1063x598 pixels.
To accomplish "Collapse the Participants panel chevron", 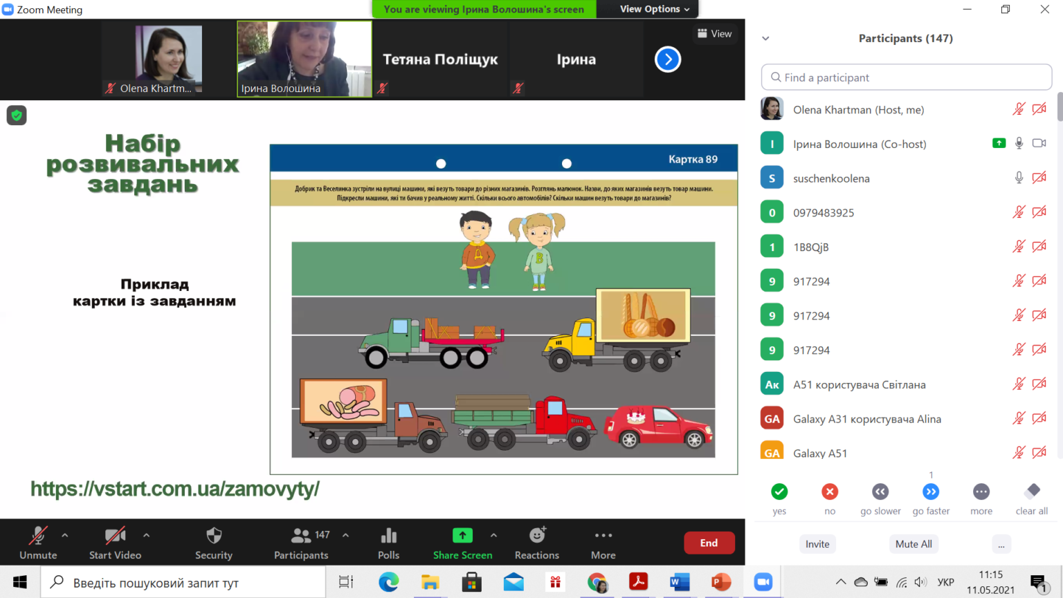I will point(765,39).
